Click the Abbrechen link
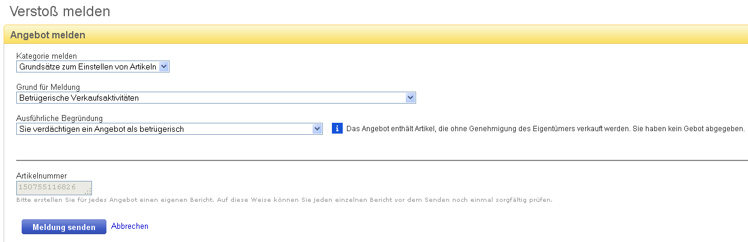 click(x=130, y=226)
